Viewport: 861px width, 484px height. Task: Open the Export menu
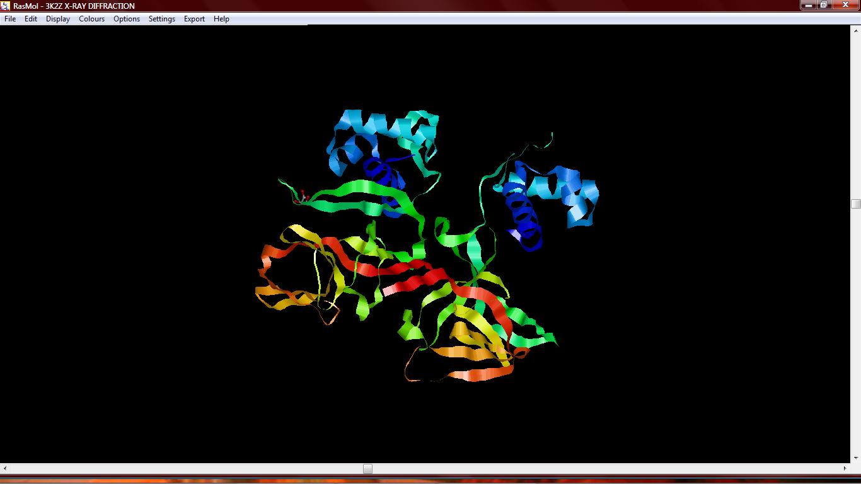pyautogui.click(x=194, y=19)
